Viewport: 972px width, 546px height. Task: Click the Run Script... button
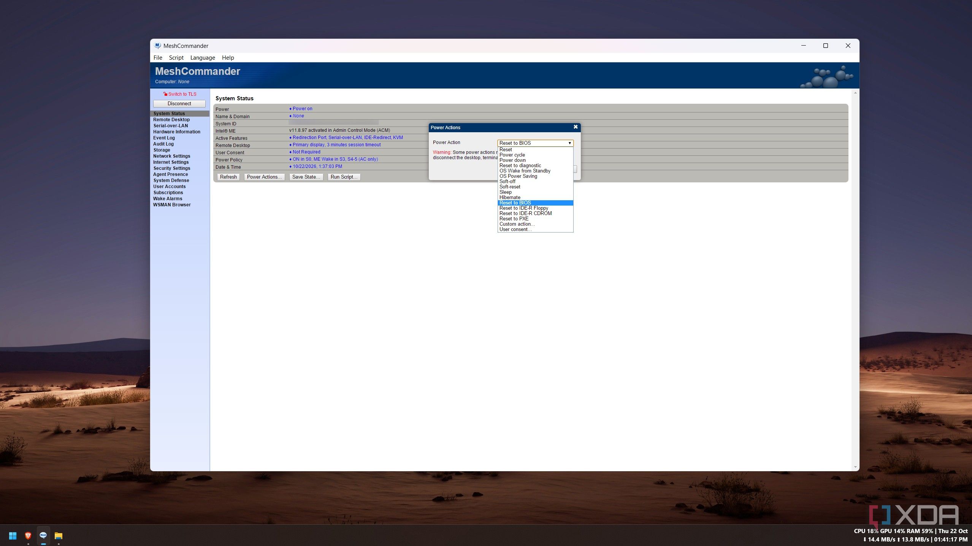pyautogui.click(x=344, y=177)
